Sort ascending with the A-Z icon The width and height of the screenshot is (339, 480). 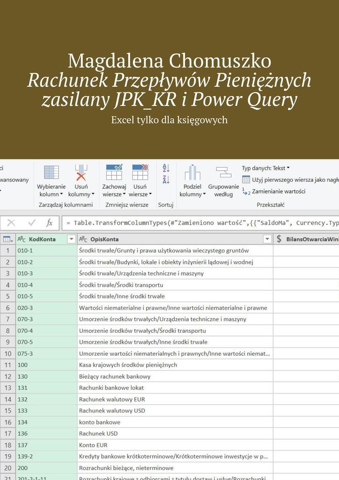[166, 168]
